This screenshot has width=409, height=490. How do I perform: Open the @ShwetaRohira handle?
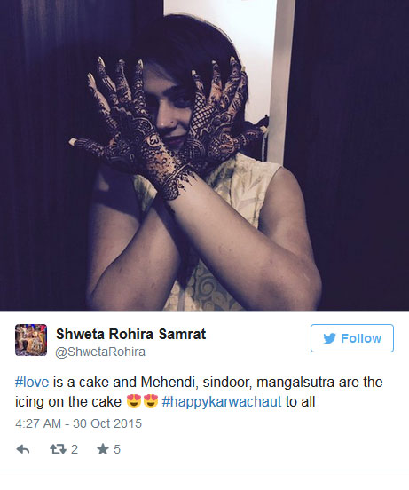(100, 352)
